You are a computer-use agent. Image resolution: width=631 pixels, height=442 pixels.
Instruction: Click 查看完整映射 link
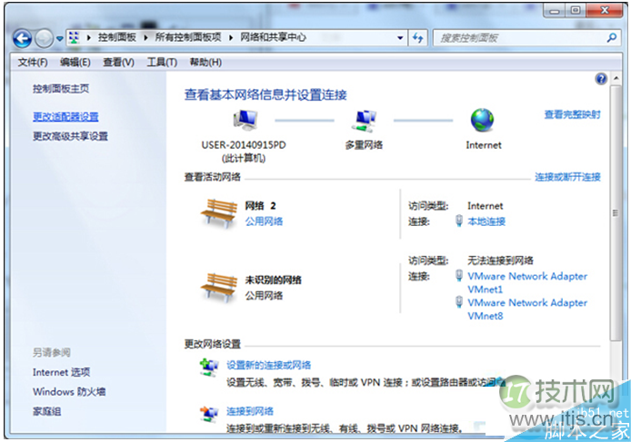(x=572, y=114)
